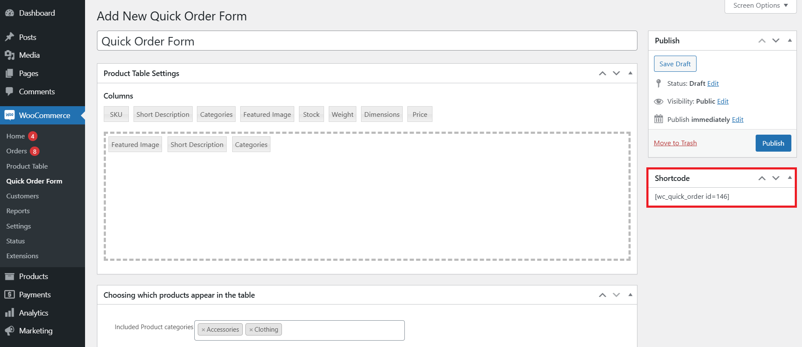Viewport: 802px width, 347px height.
Task: Click the blue Publish button
Action: coord(773,143)
